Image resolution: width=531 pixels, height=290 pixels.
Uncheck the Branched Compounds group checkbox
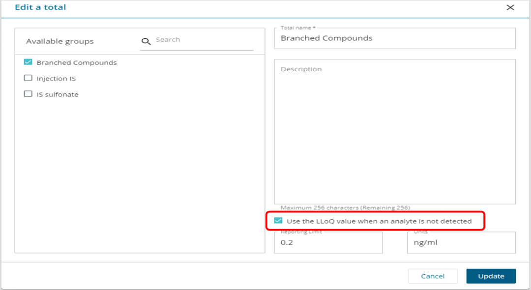pos(28,62)
